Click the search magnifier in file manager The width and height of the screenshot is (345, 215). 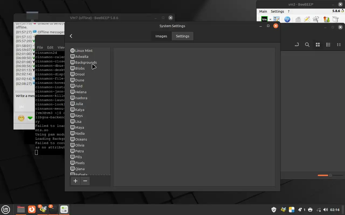click(307, 45)
